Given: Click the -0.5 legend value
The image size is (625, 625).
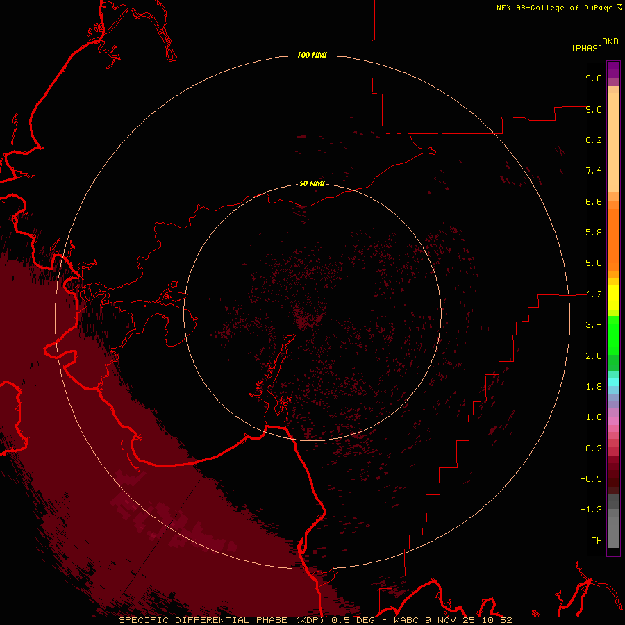Looking at the screenshot, I should [591, 479].
